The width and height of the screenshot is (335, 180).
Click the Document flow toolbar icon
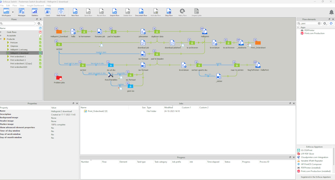coord(141,12)
